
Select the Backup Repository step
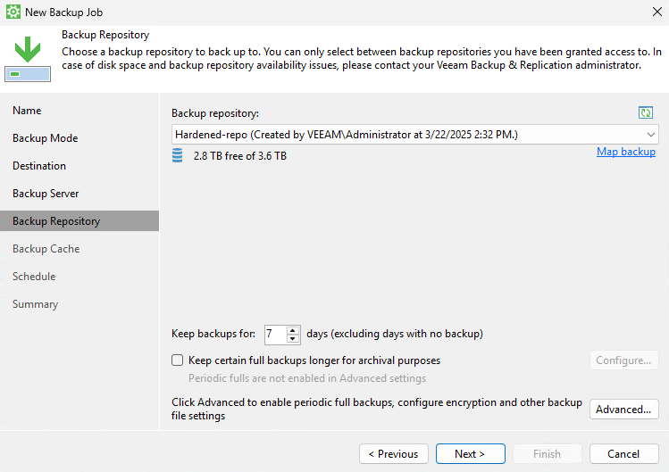click(79, 221)
